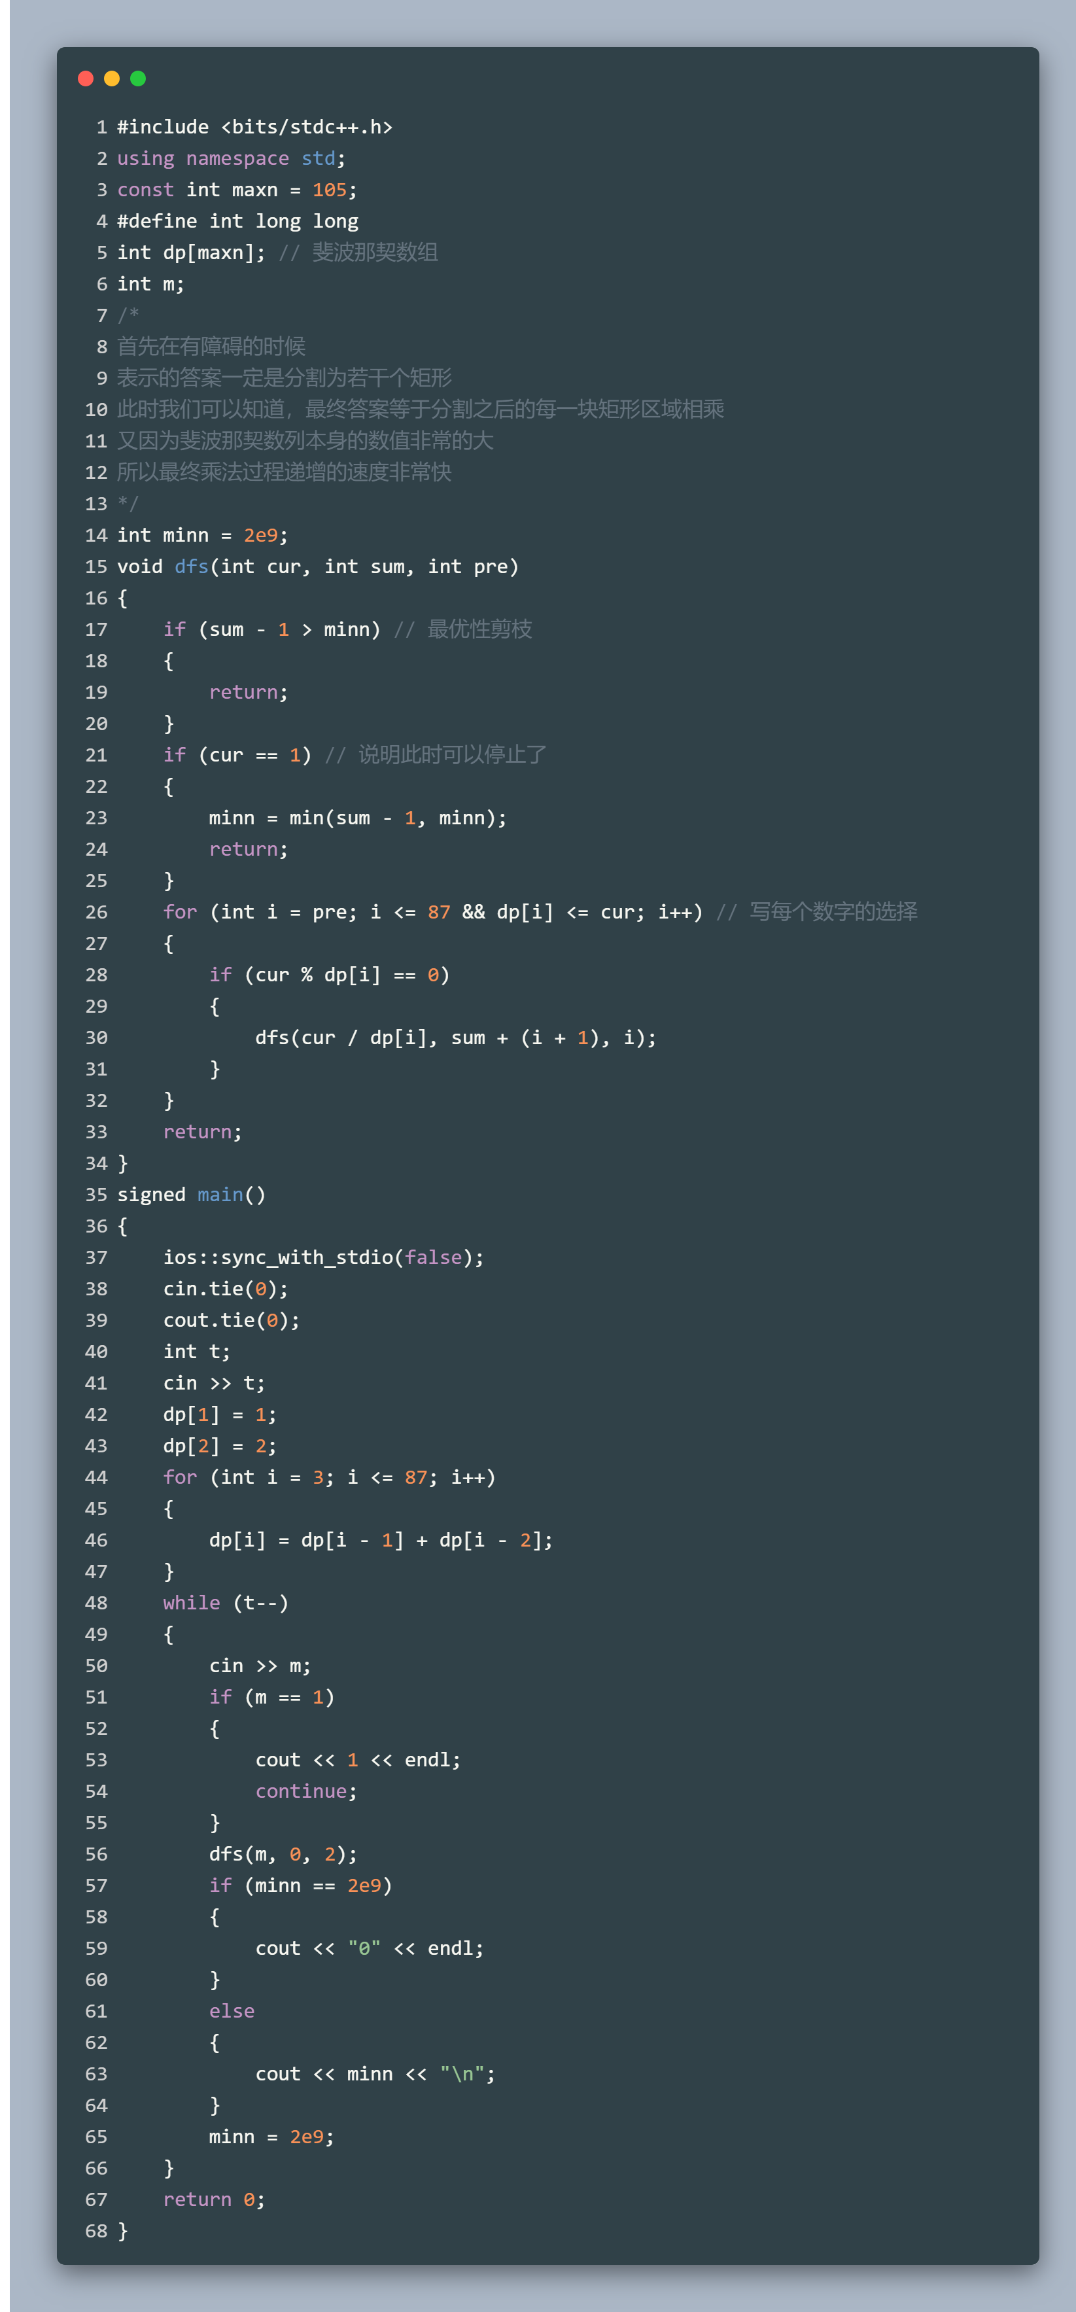Click the 'return 0;' statement
Viewport: 1076px width, 2312px height.
point(214,2200)
